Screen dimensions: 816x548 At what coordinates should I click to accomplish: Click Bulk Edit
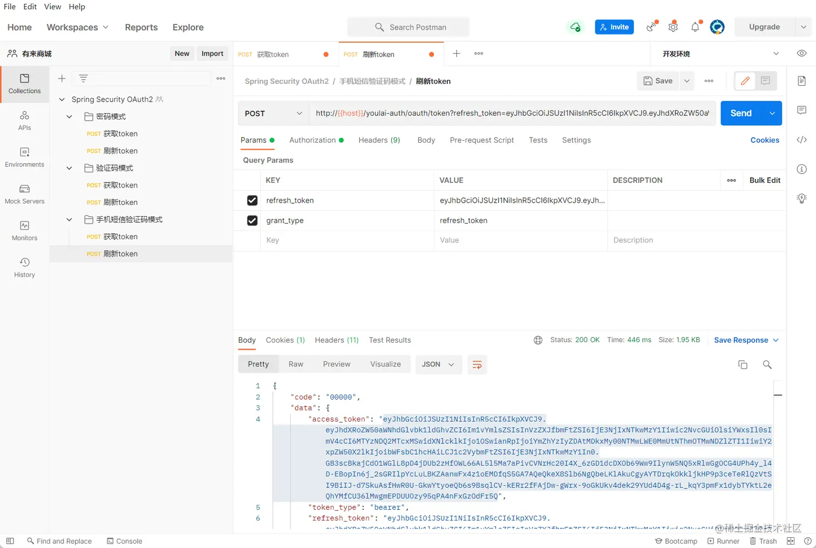point(765,181)
